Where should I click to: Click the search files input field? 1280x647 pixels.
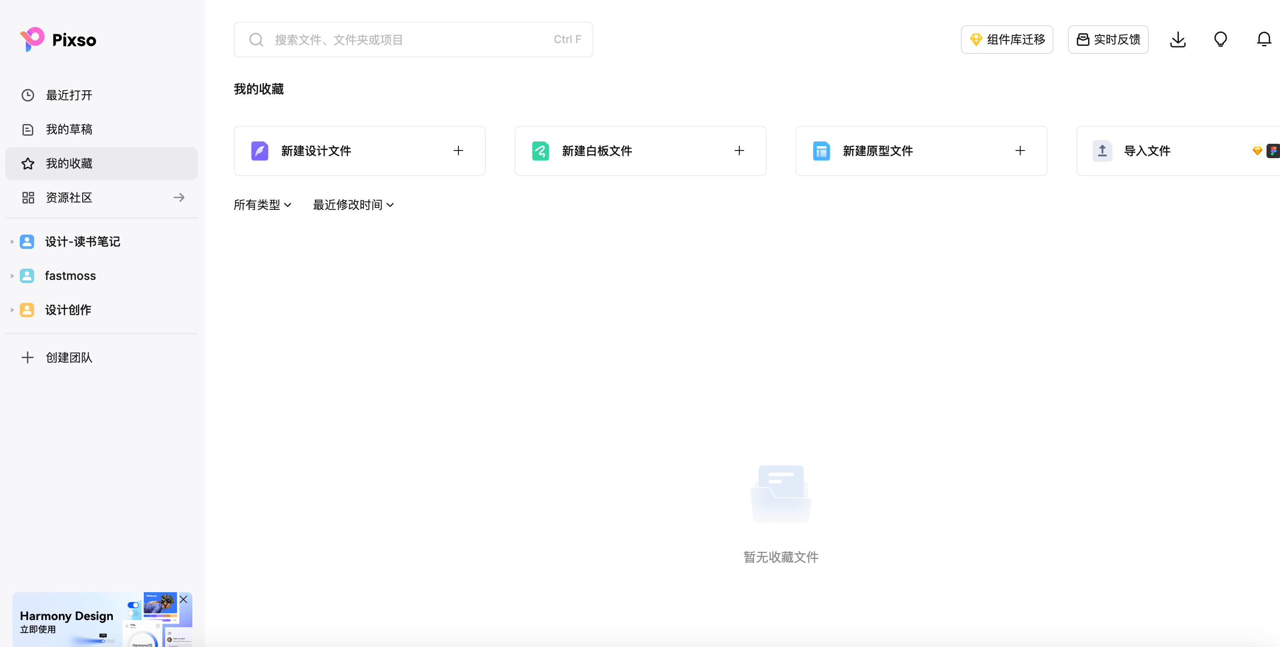point(413,39)
